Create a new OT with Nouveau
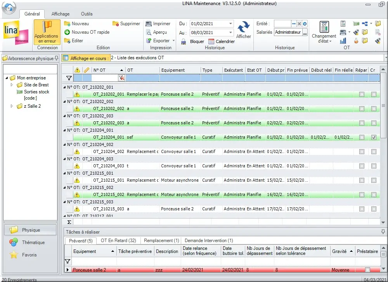The height and width of the screenshot is (282, 388). (x=76, y=24)
